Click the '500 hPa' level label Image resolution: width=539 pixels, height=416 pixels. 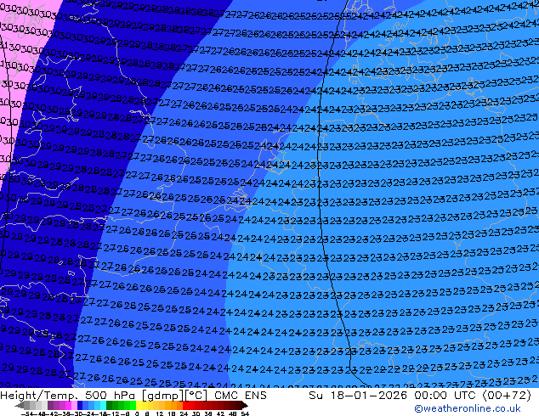(x=111, y=396)
